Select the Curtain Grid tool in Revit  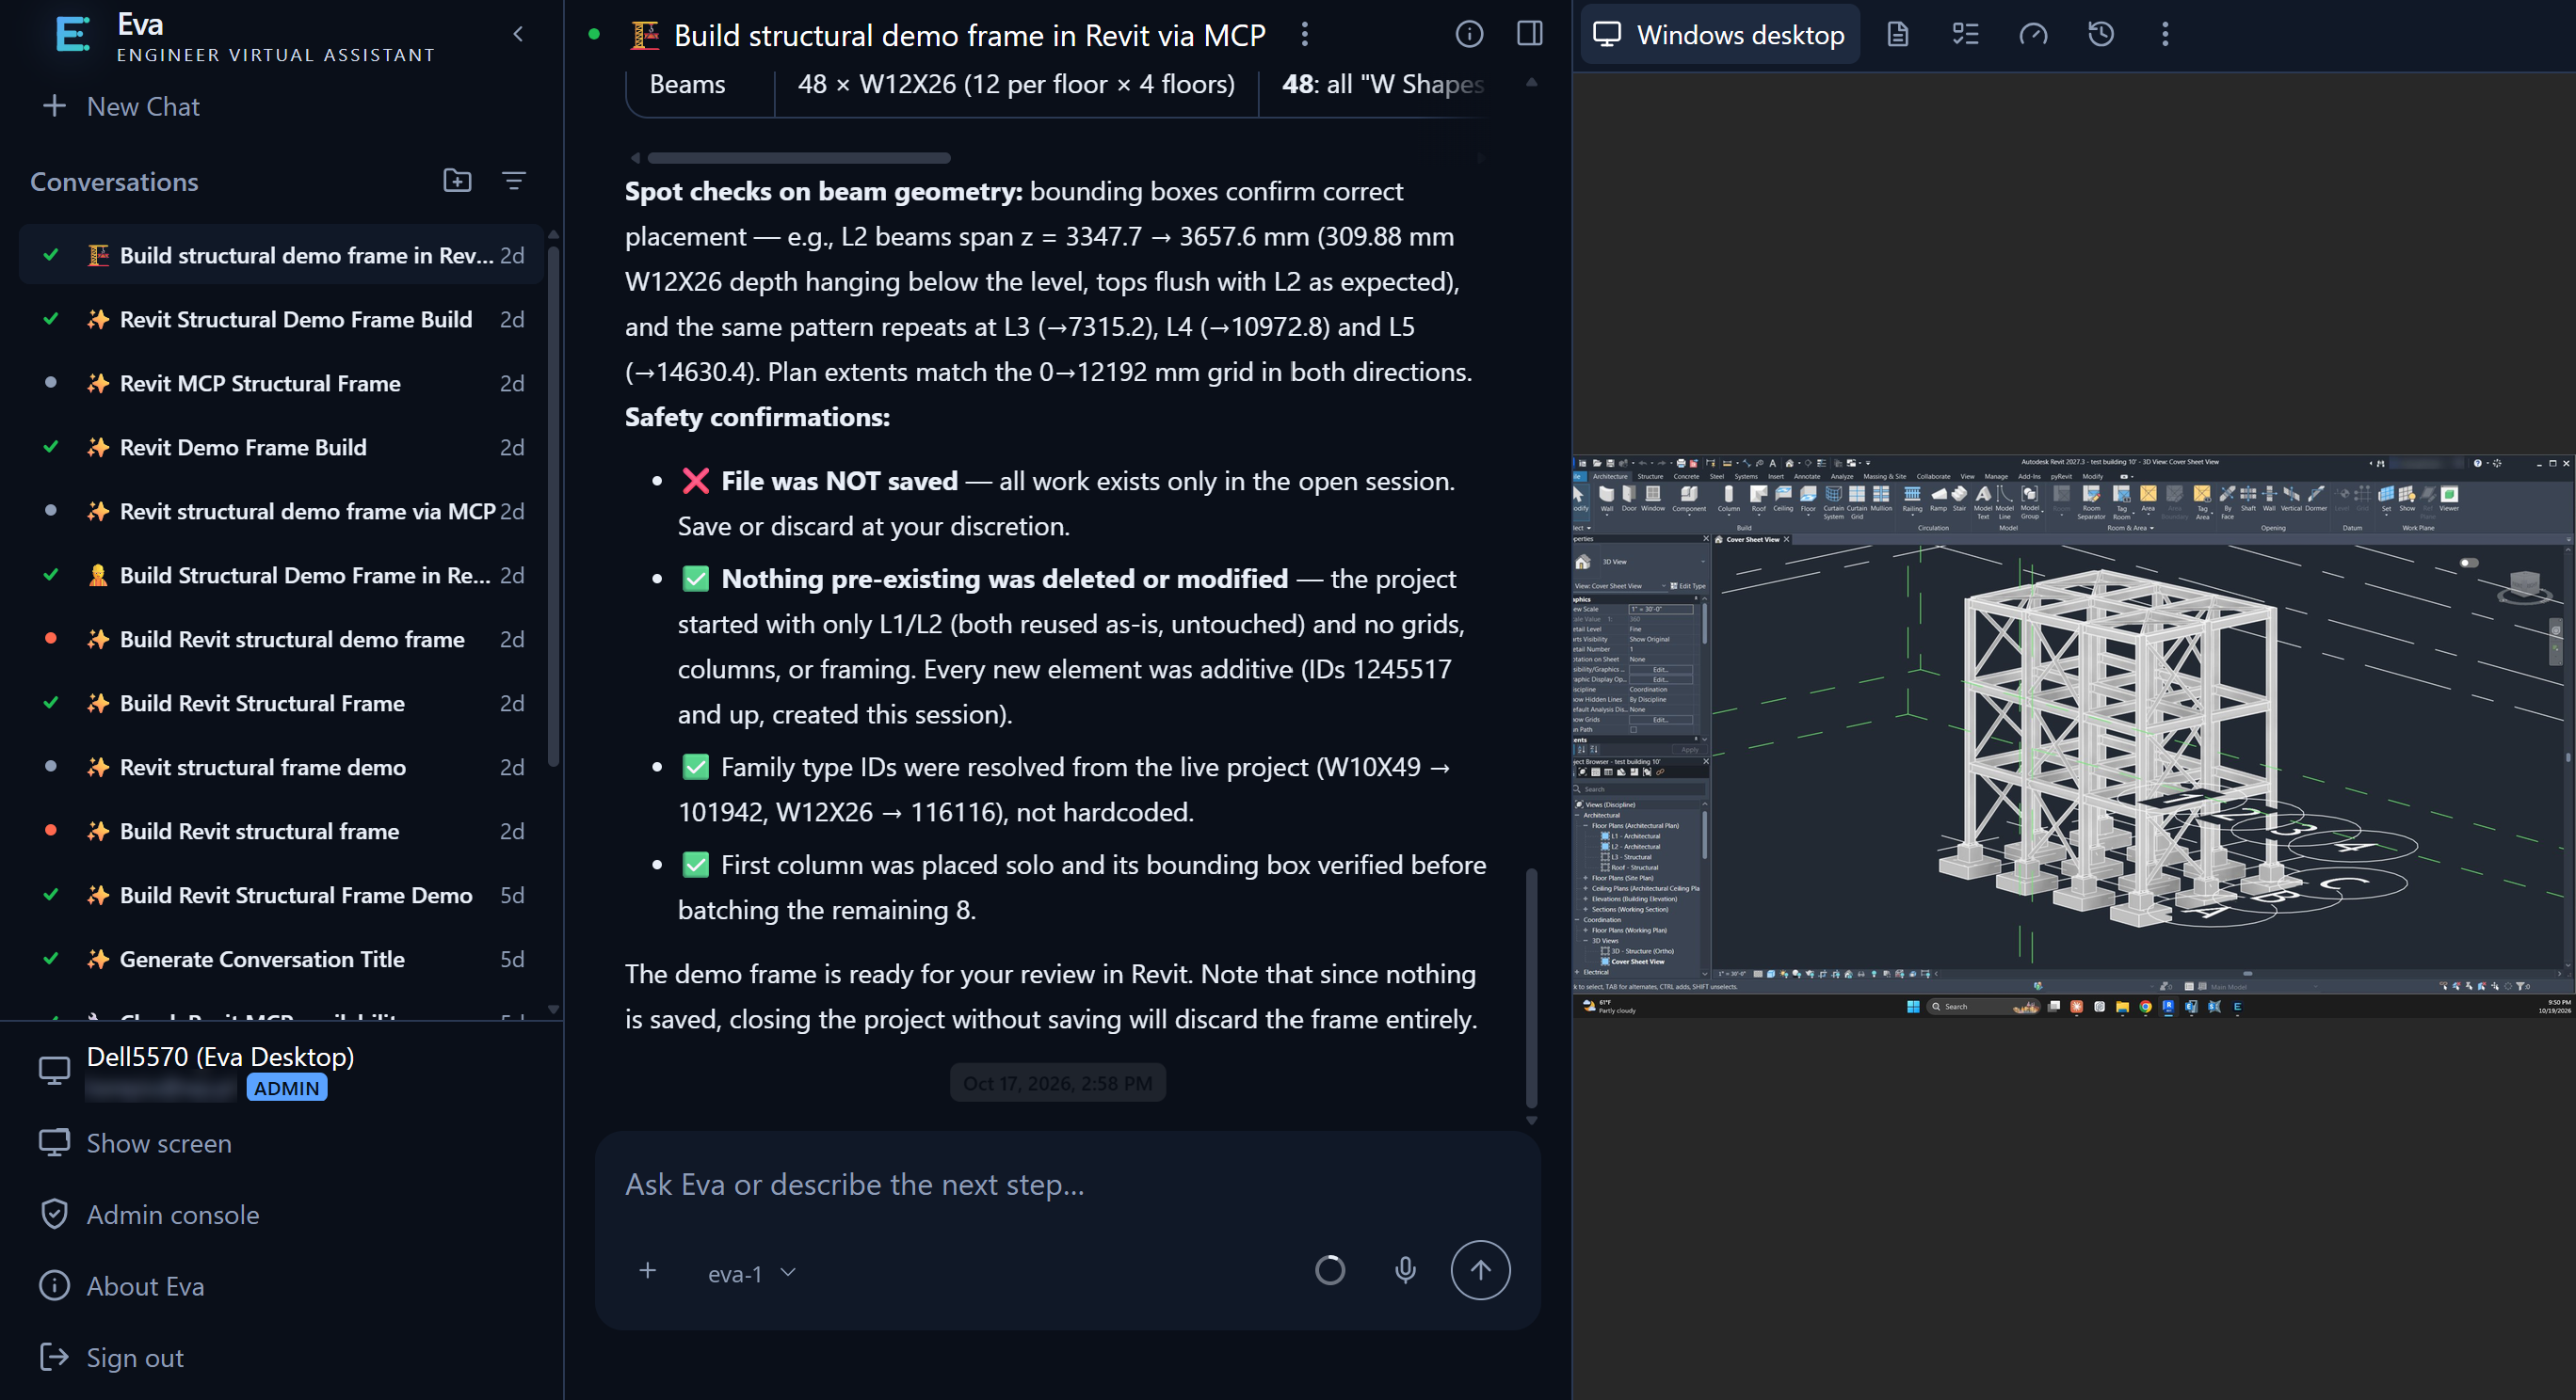coord(1857,501)
